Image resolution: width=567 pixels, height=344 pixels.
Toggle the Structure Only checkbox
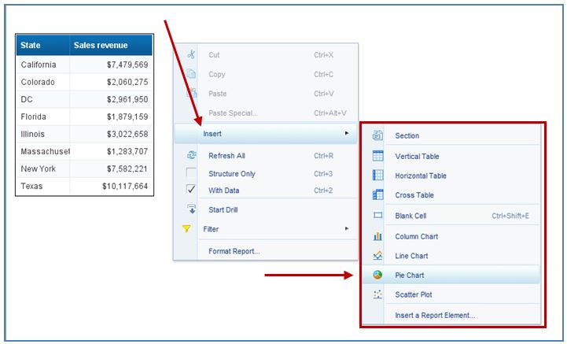tap(190, 172)
